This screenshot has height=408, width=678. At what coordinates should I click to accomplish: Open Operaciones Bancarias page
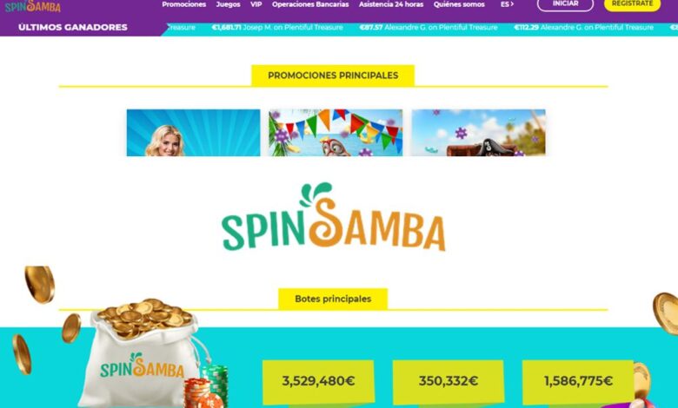click(310, 4)
